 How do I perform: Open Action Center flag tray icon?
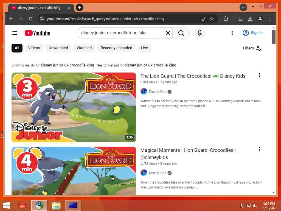click(242, 206)
